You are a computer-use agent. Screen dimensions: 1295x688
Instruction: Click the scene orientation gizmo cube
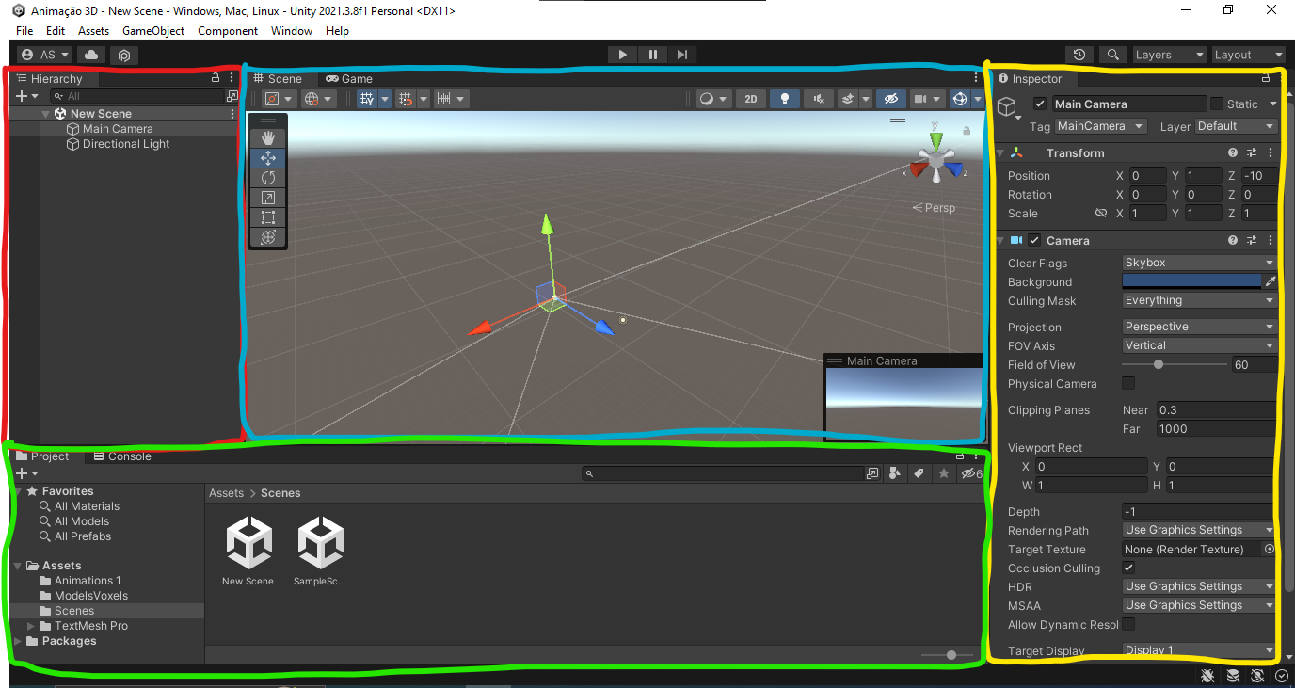click(936, 161)
